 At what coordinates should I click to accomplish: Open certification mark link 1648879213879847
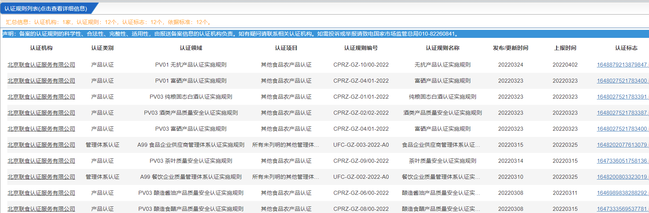(623, 65)
